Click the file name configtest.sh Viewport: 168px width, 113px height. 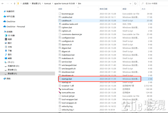[x=68, y=41]
